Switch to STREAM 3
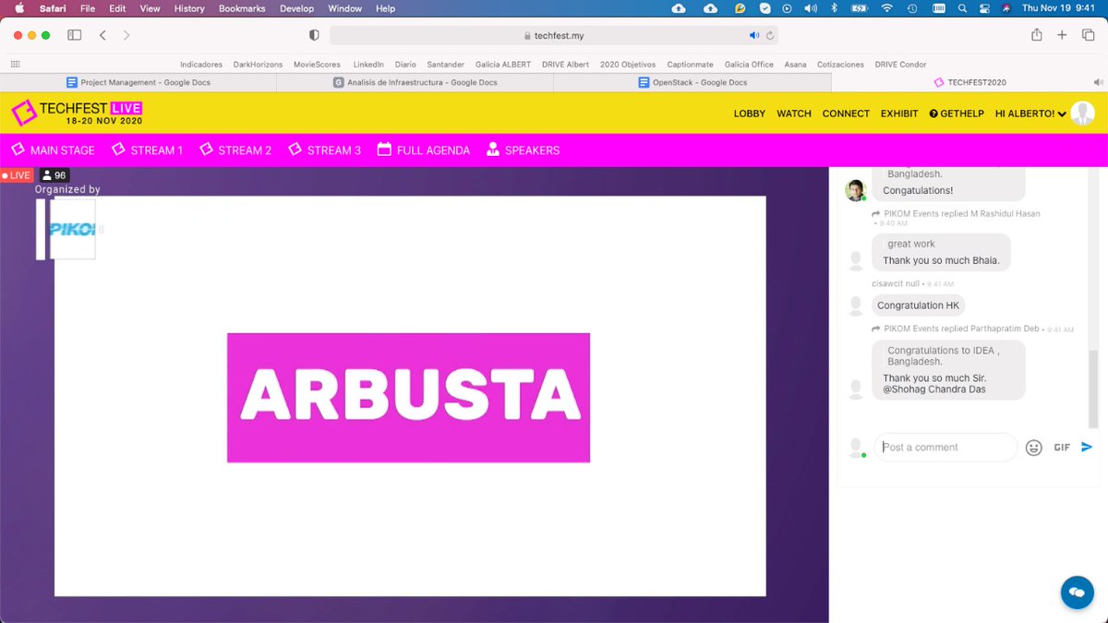The width and height of the screenshot is (1108, 623). click(x=325, y=150)
